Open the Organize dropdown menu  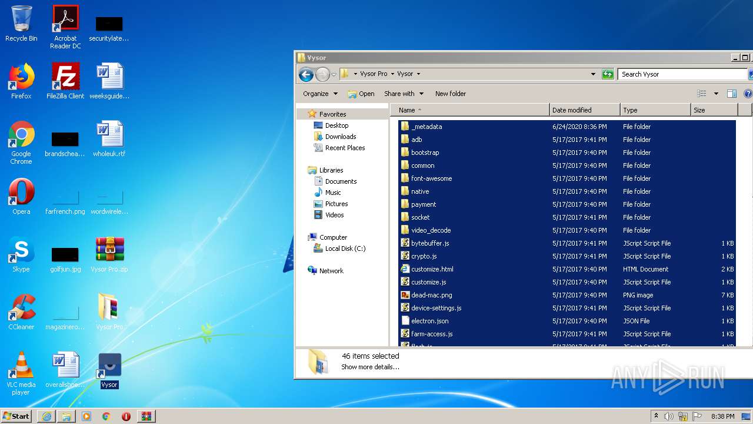click(321, 94)
